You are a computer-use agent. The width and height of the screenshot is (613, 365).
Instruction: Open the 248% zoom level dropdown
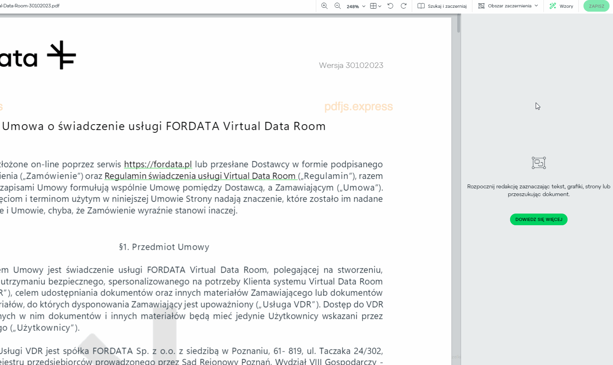point(356,6)
